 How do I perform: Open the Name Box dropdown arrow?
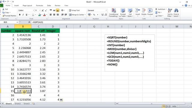(x=17, y=22)
